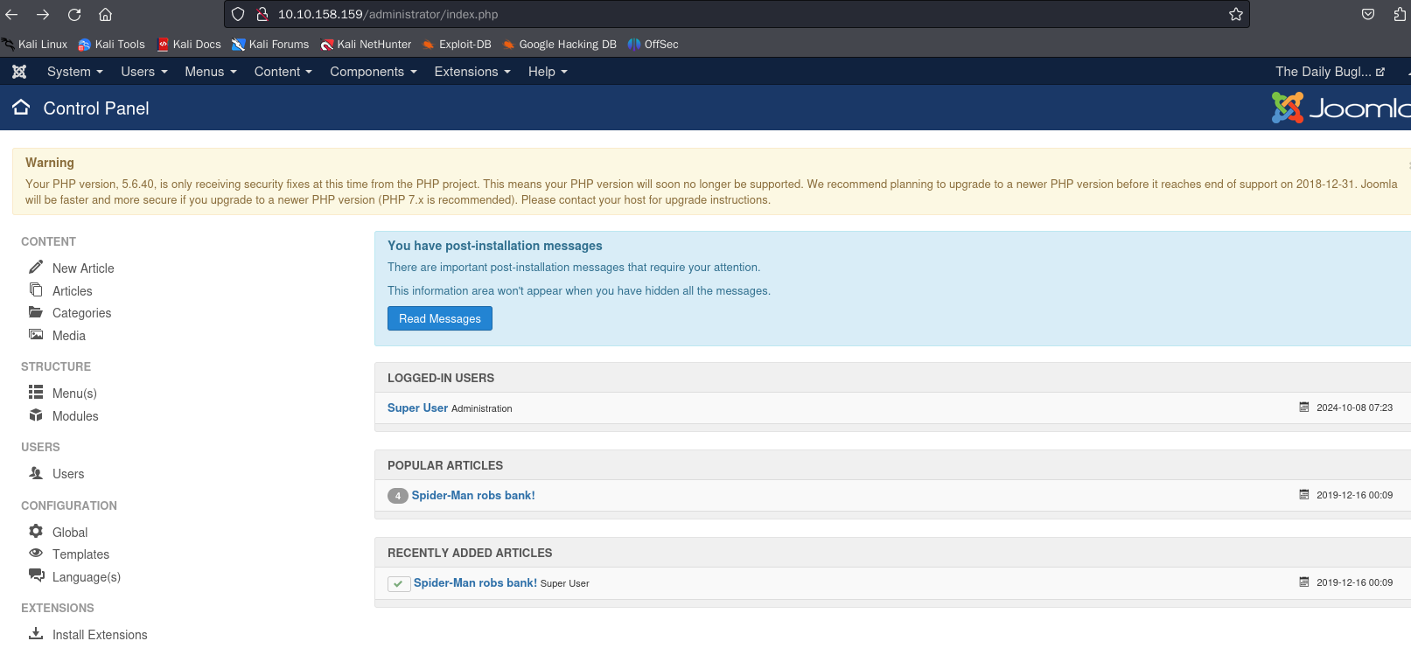Click the browser back arrow
The image size is (1411, 662).
click(11, 14)
